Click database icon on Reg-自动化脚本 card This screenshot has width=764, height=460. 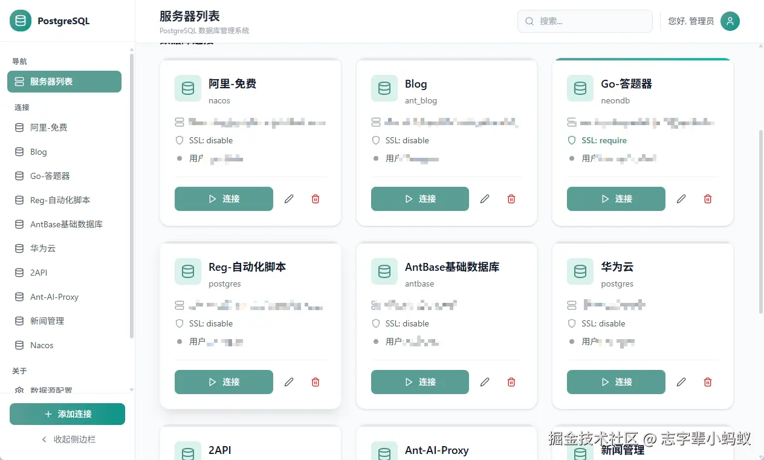pos(188,271)
